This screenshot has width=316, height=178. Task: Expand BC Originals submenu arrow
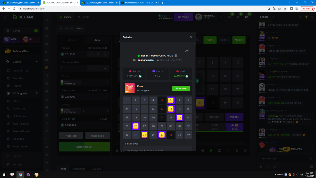(x=37, y=93)
